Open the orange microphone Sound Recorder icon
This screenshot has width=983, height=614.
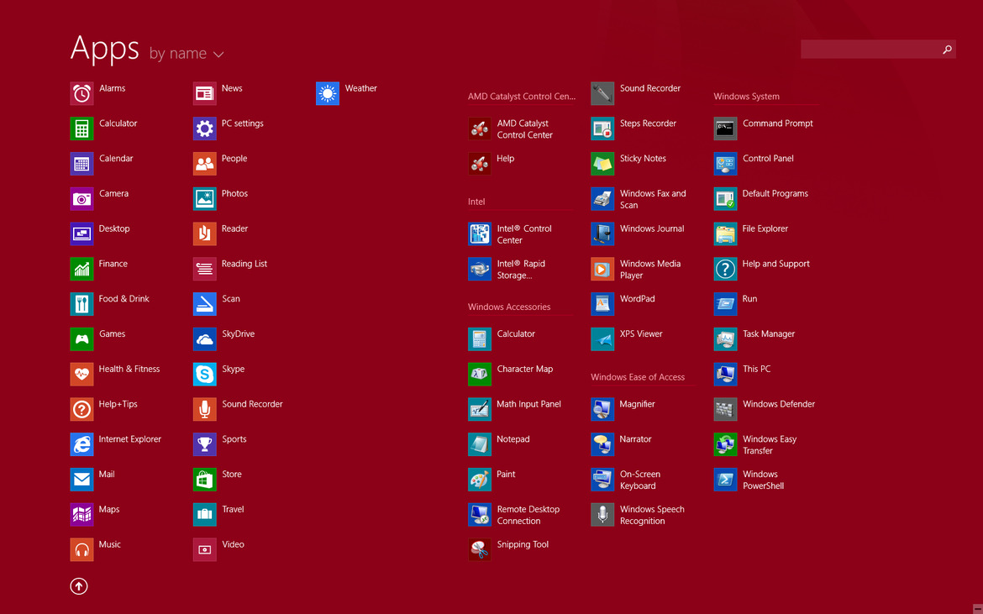click(x=204, y=409)
